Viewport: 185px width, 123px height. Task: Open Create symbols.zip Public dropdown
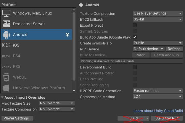[x=158, y=43]
